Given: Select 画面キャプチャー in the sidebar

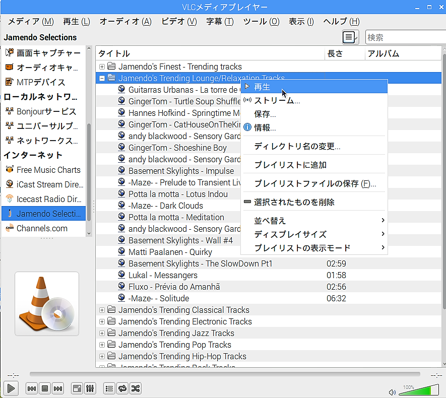Looking at the screenshot, I should pos(43,53).
